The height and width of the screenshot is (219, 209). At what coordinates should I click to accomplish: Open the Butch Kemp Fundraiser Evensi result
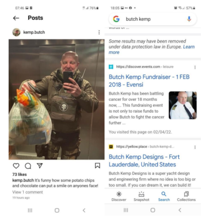pyautogui.click(x=149, y=81)
